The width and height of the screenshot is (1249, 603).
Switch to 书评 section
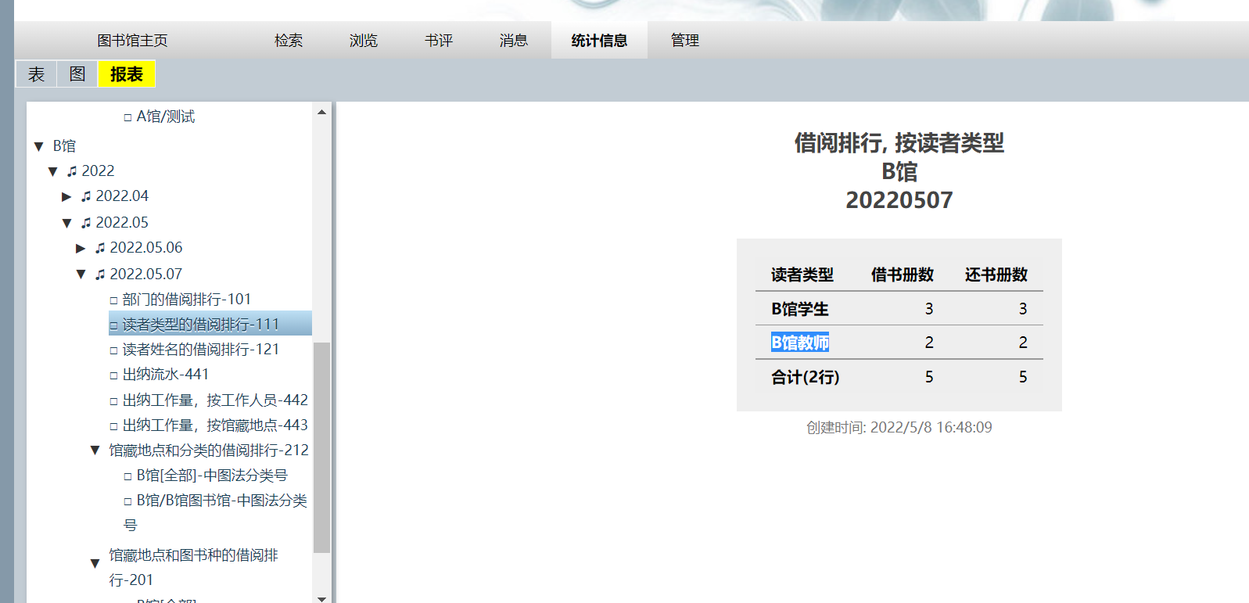point(439,41)
